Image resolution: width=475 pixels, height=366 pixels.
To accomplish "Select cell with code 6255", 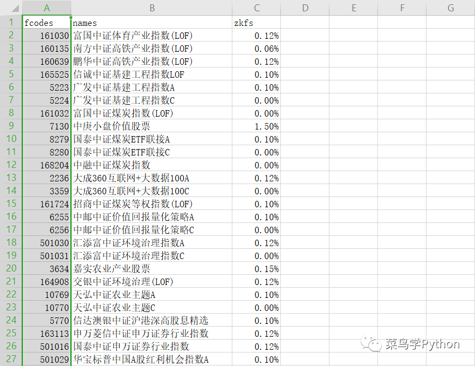I will click(47, 217).
